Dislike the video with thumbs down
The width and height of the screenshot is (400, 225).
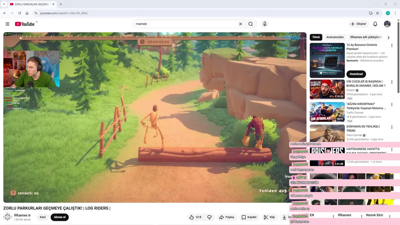click(210, 217)
